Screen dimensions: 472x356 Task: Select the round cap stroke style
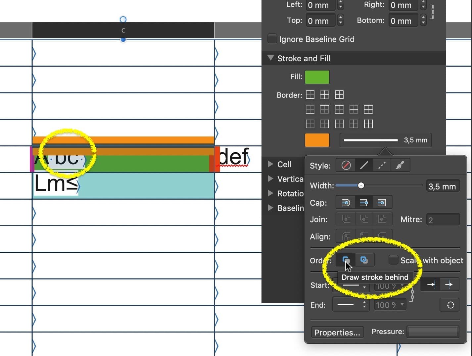[x=345, y=202]
